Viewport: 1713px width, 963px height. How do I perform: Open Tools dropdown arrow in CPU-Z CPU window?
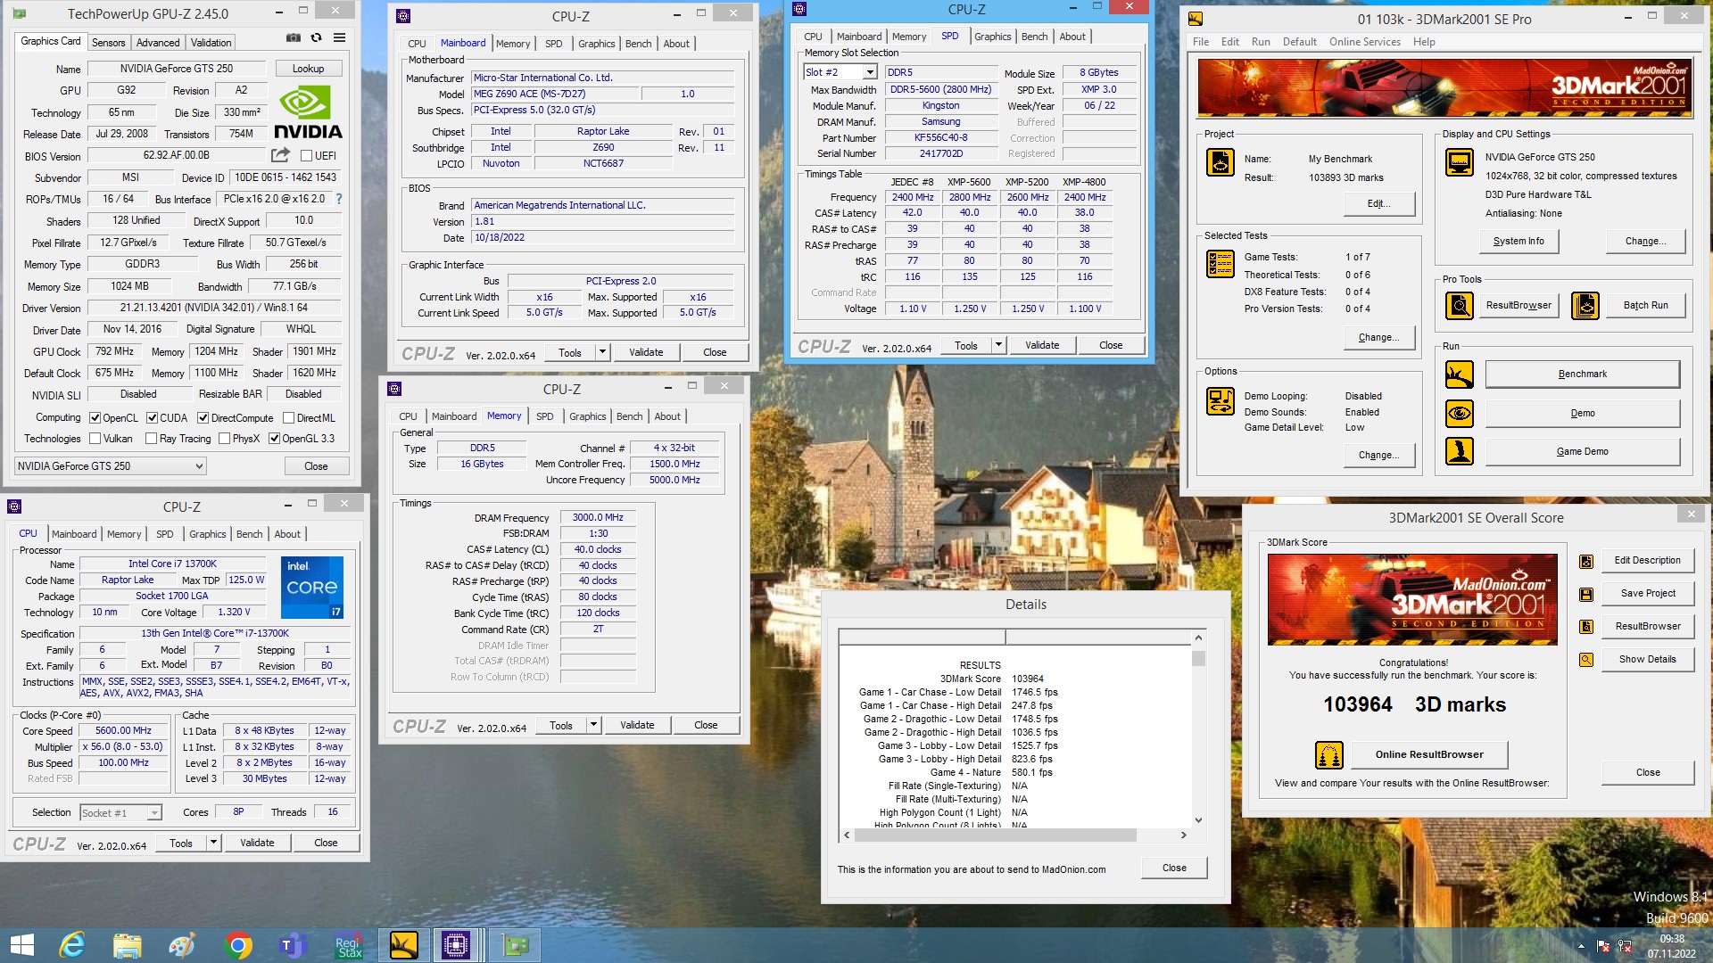click(213, 843)
